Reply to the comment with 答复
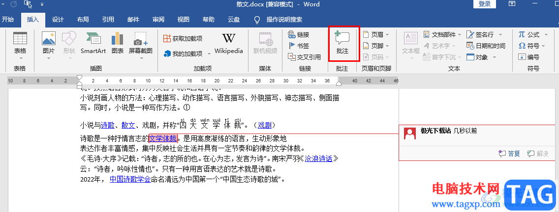This screenshot has height=212, width=559. tap(509, 154)
